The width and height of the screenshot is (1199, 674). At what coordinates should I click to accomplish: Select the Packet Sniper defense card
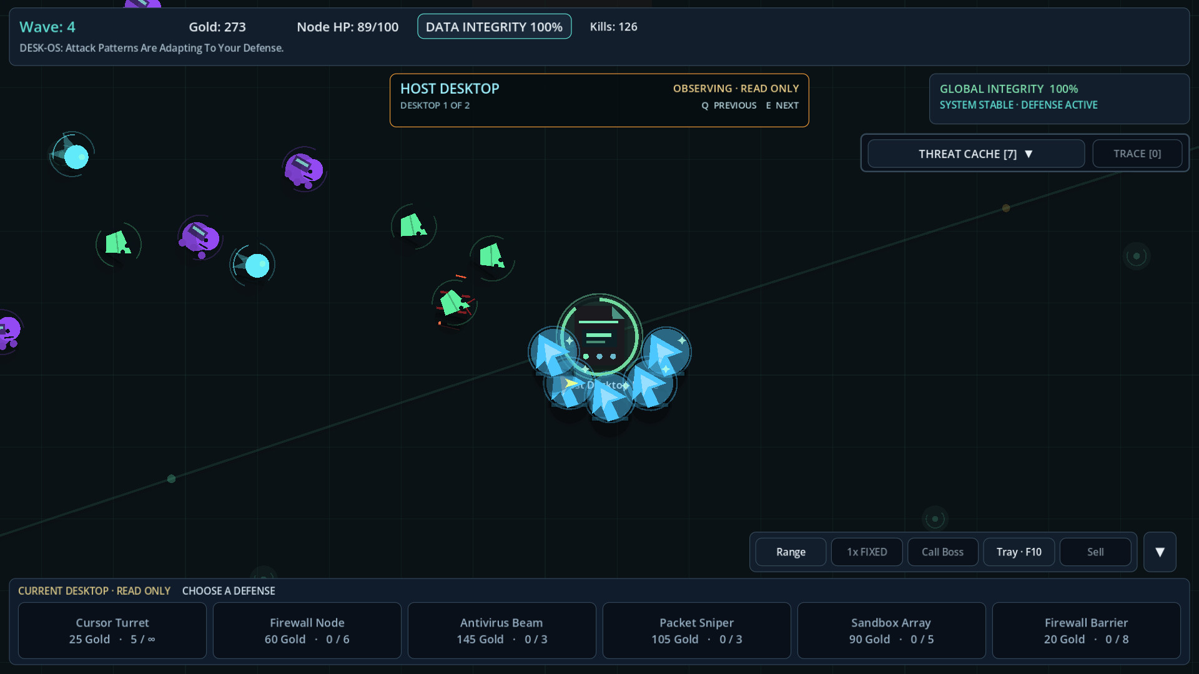[x=697, y=630]
